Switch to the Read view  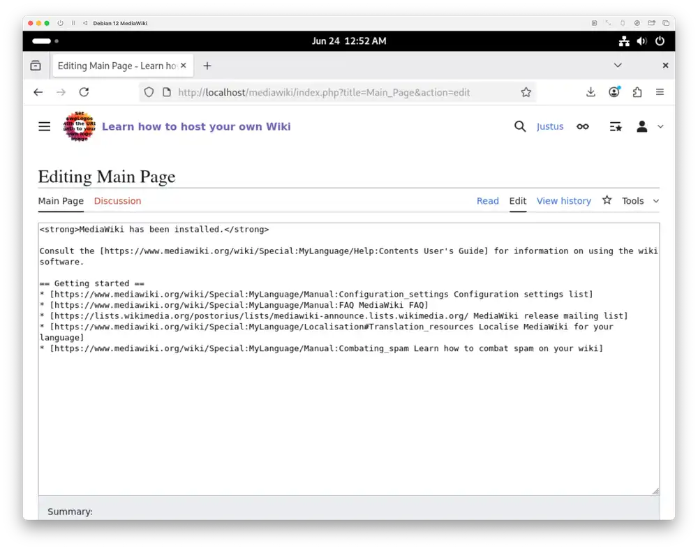[x=487, y=201]
